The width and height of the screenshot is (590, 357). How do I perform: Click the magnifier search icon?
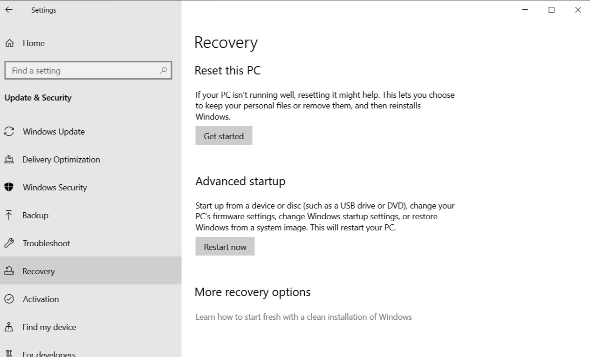[x=163, y=70]
